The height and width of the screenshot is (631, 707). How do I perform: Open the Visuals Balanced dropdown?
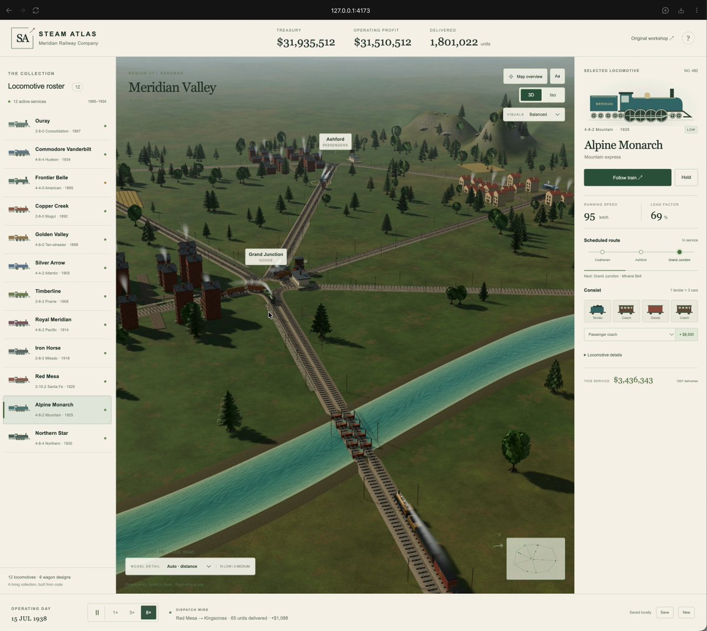pos(534,114)
